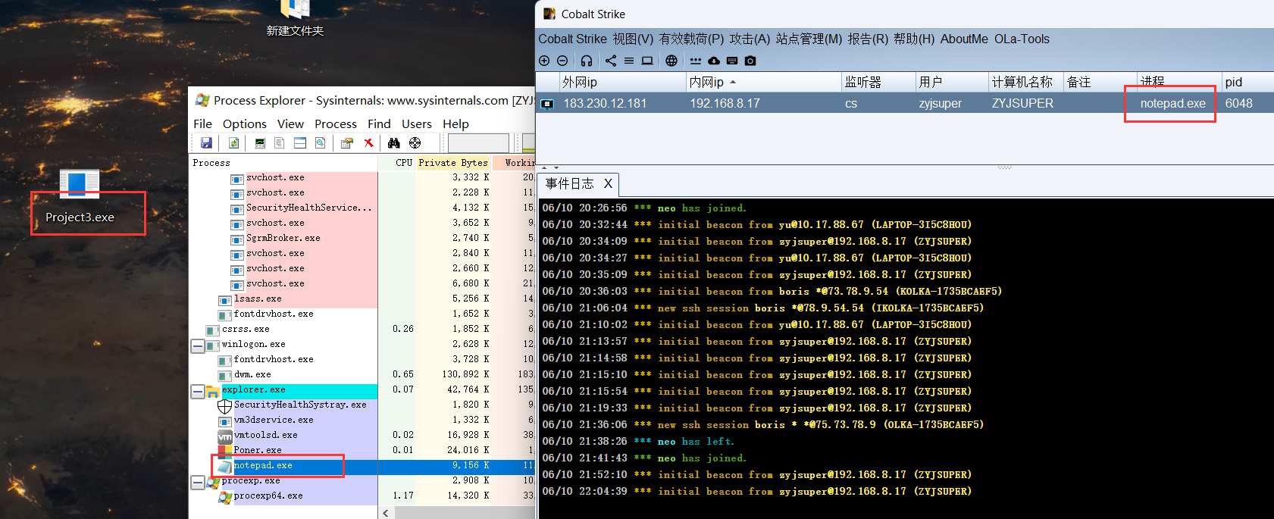Open 帮助(H) menu
Viewport: 1274px width, 519px height.
(x=914, y=39)
